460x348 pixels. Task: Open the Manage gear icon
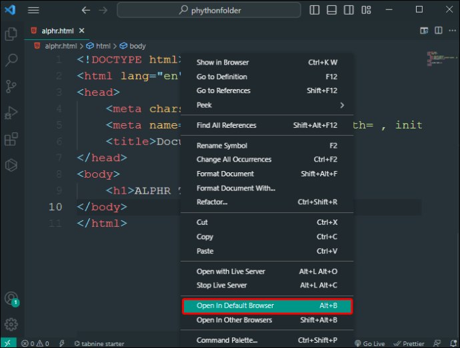[x=11, y=324]
